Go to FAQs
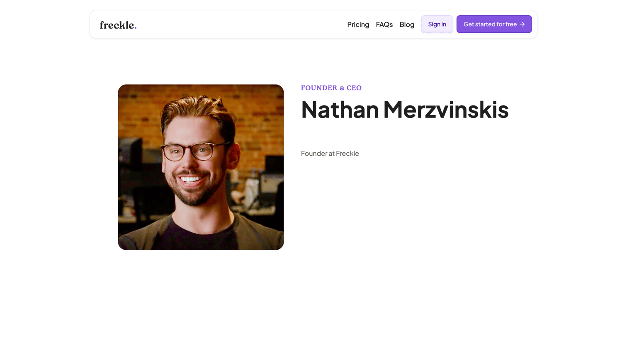627x337 pixels. pos(384,24)
